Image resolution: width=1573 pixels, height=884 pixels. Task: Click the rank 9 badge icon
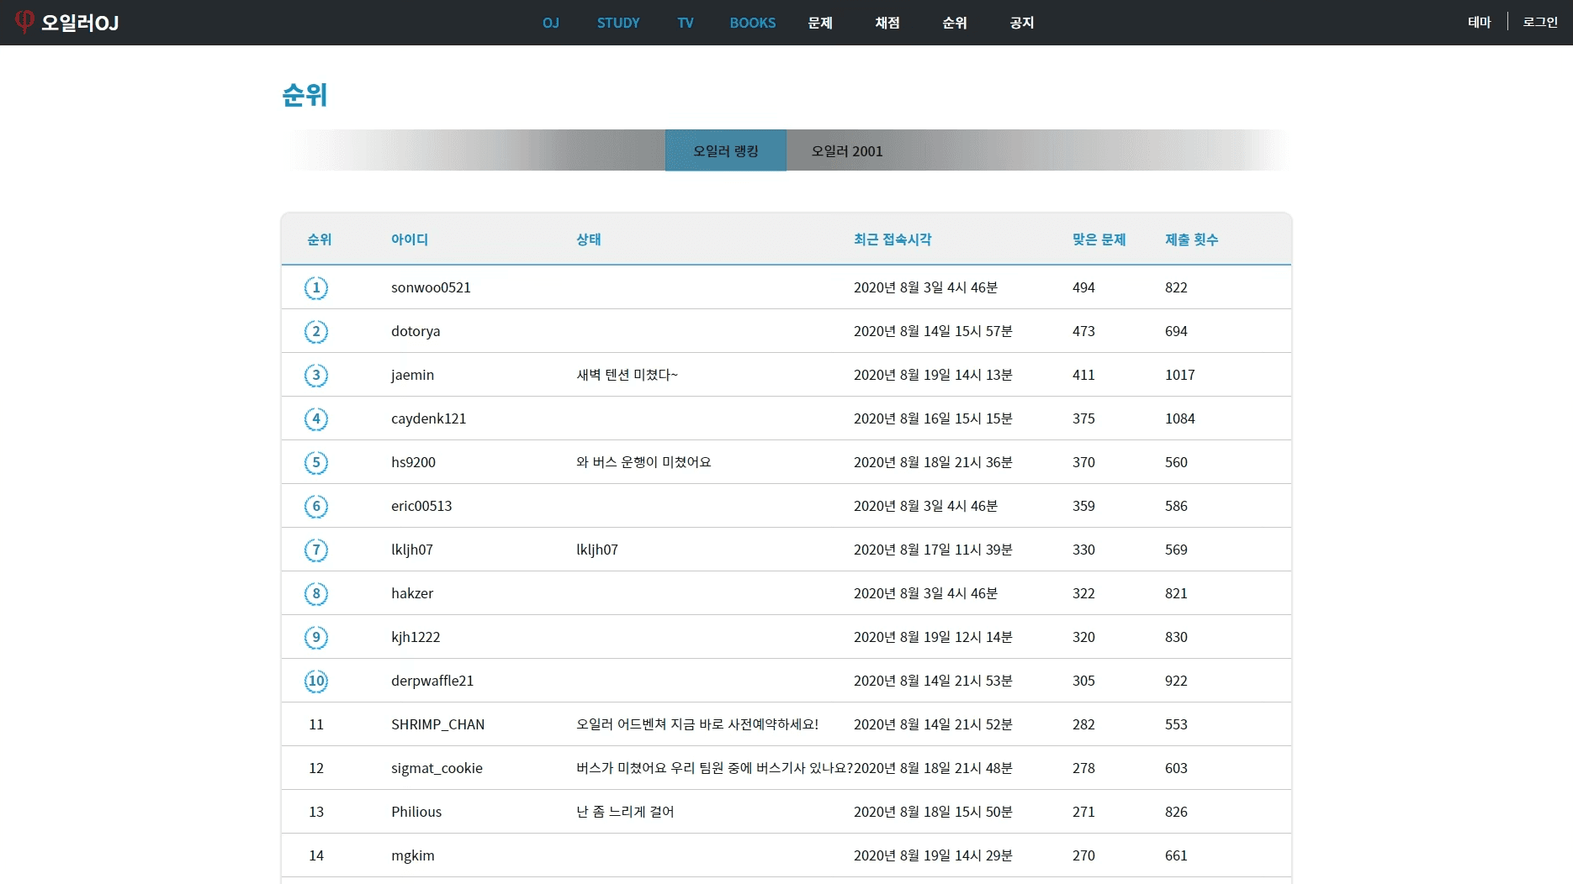coord(316,638)
